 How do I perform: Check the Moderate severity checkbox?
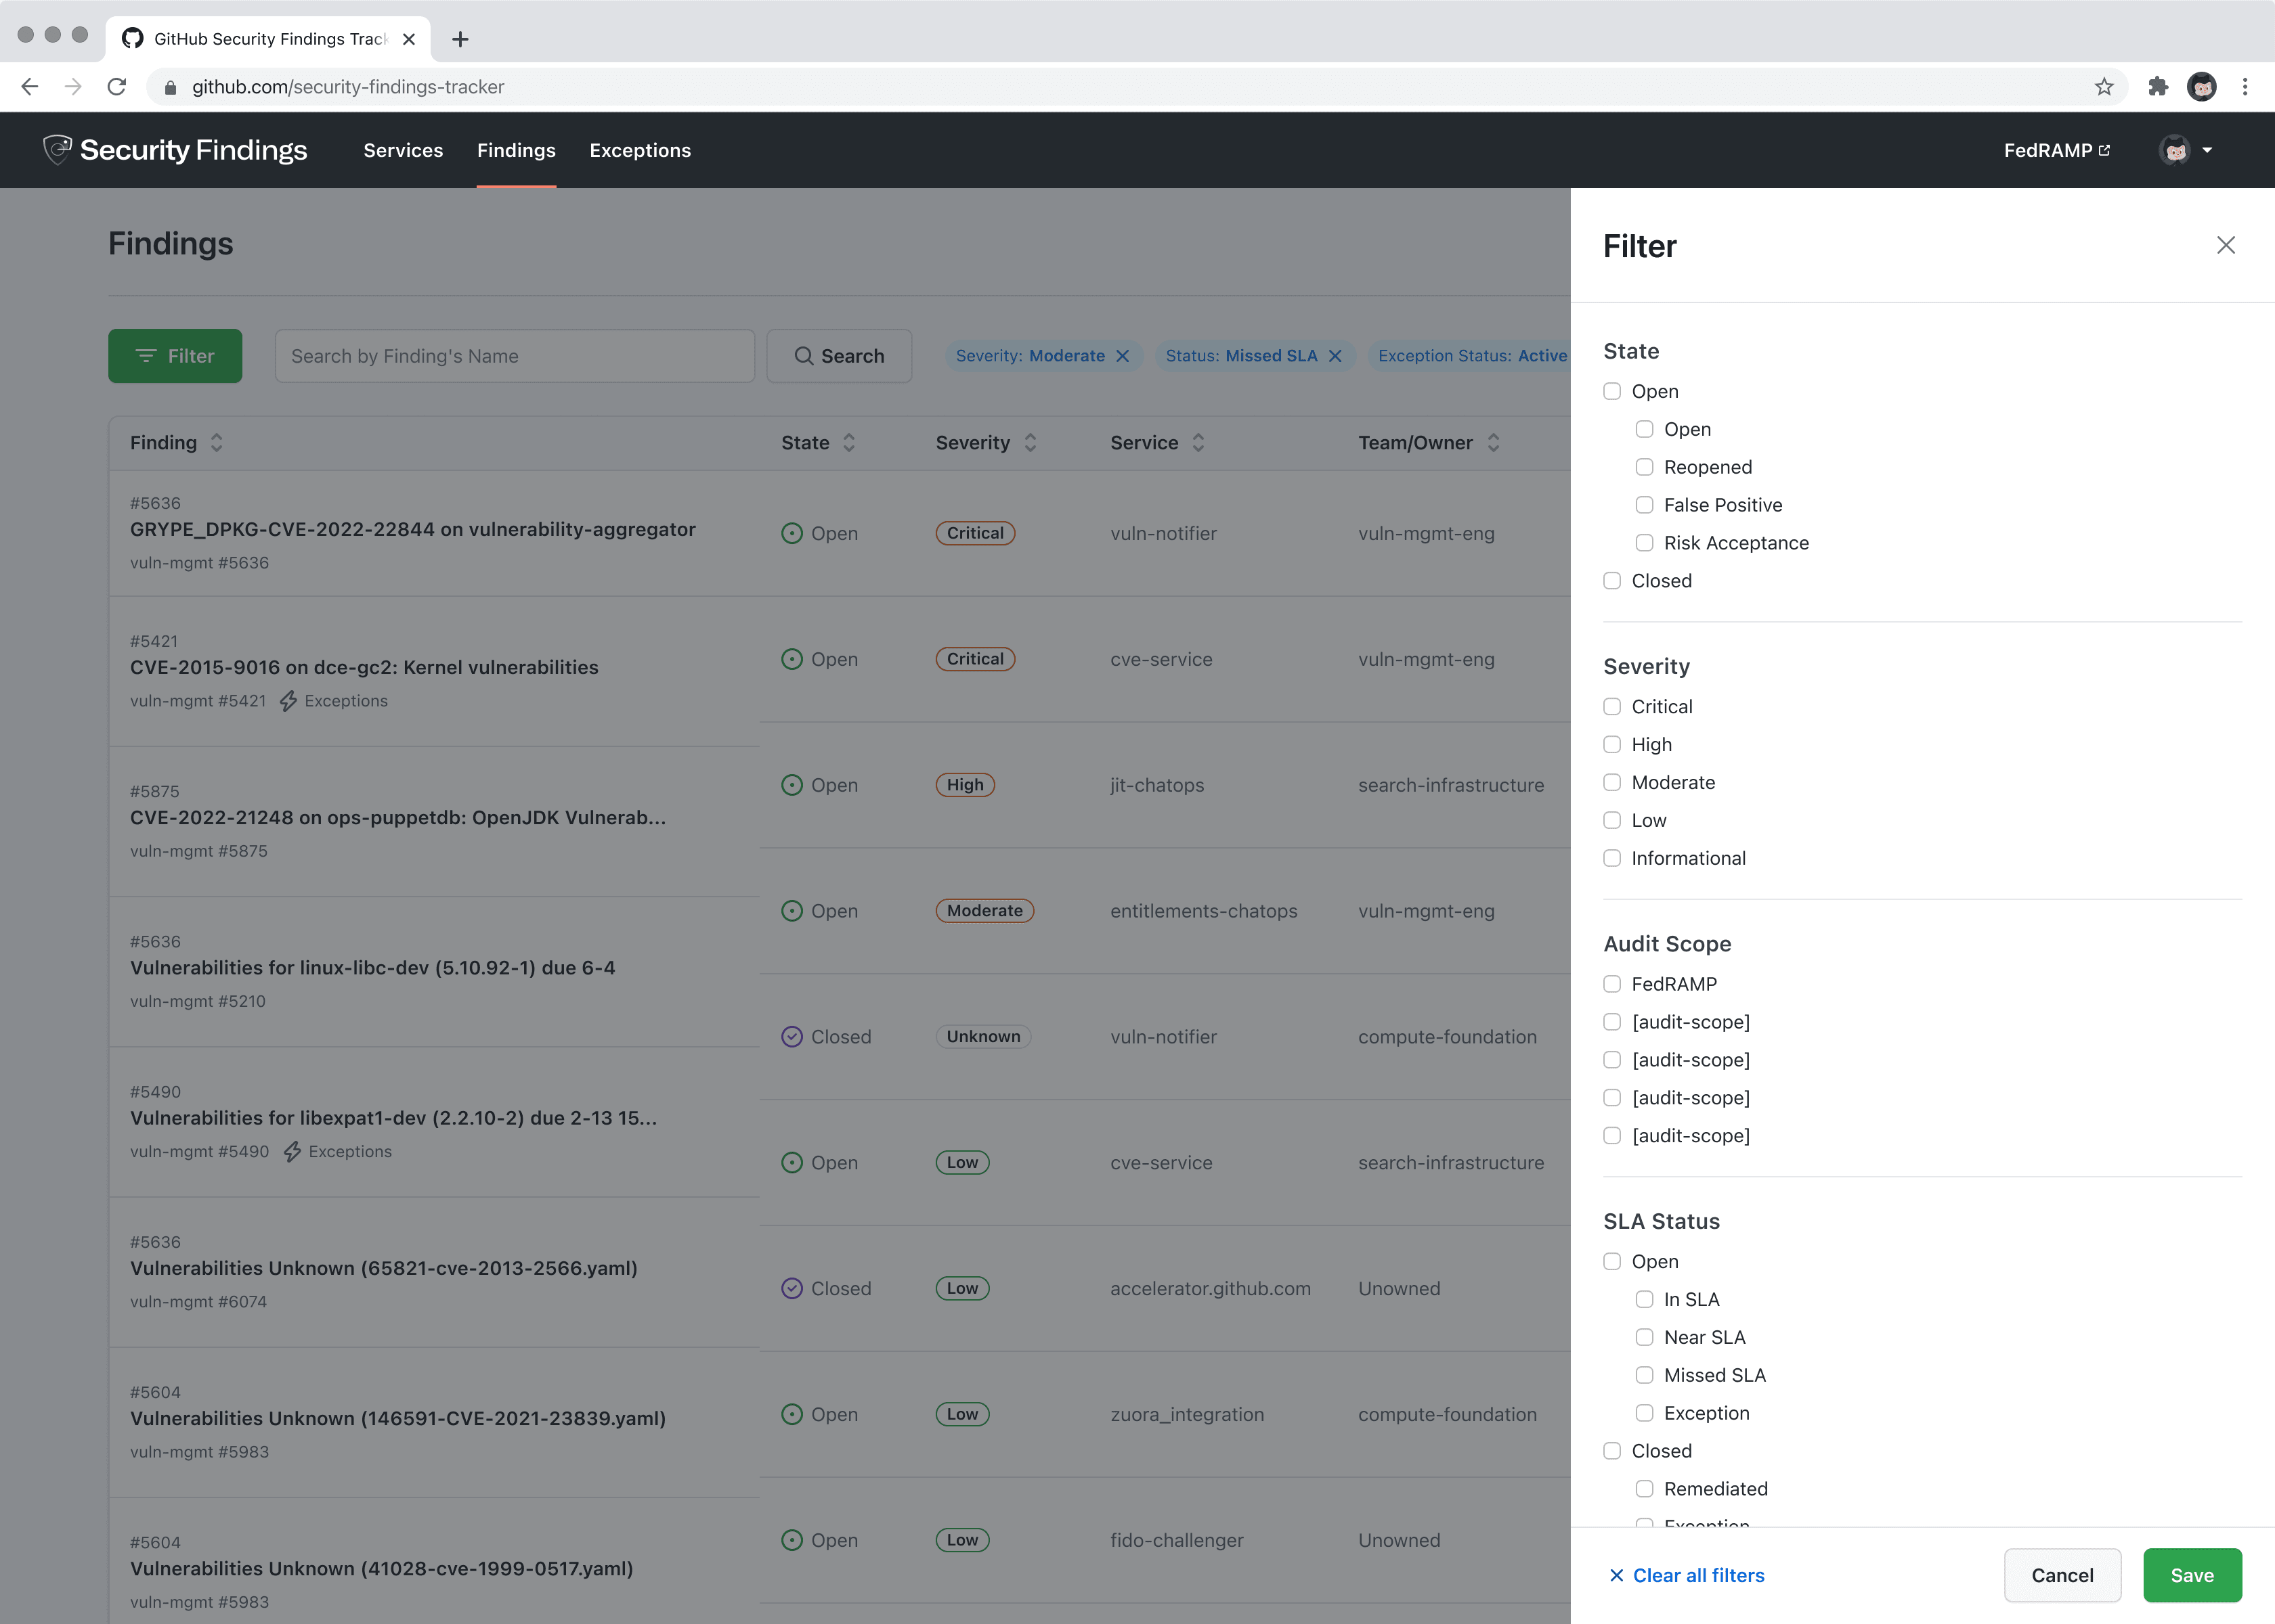(1611, 783)
